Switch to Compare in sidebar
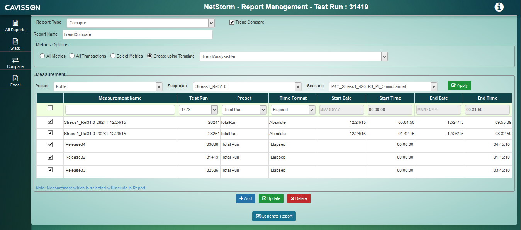 [15, 63]
